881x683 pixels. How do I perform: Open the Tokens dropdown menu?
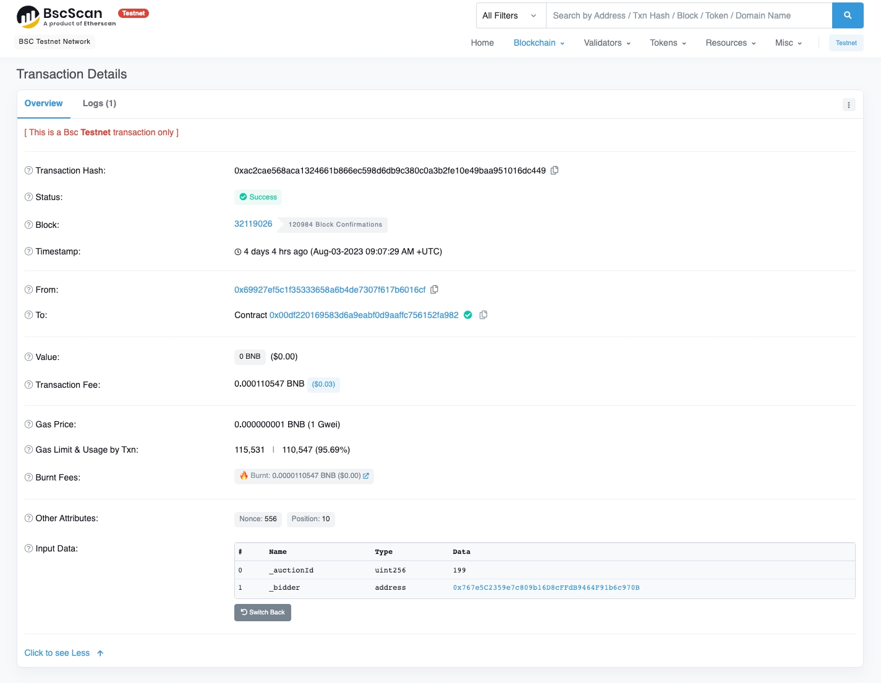667,43
